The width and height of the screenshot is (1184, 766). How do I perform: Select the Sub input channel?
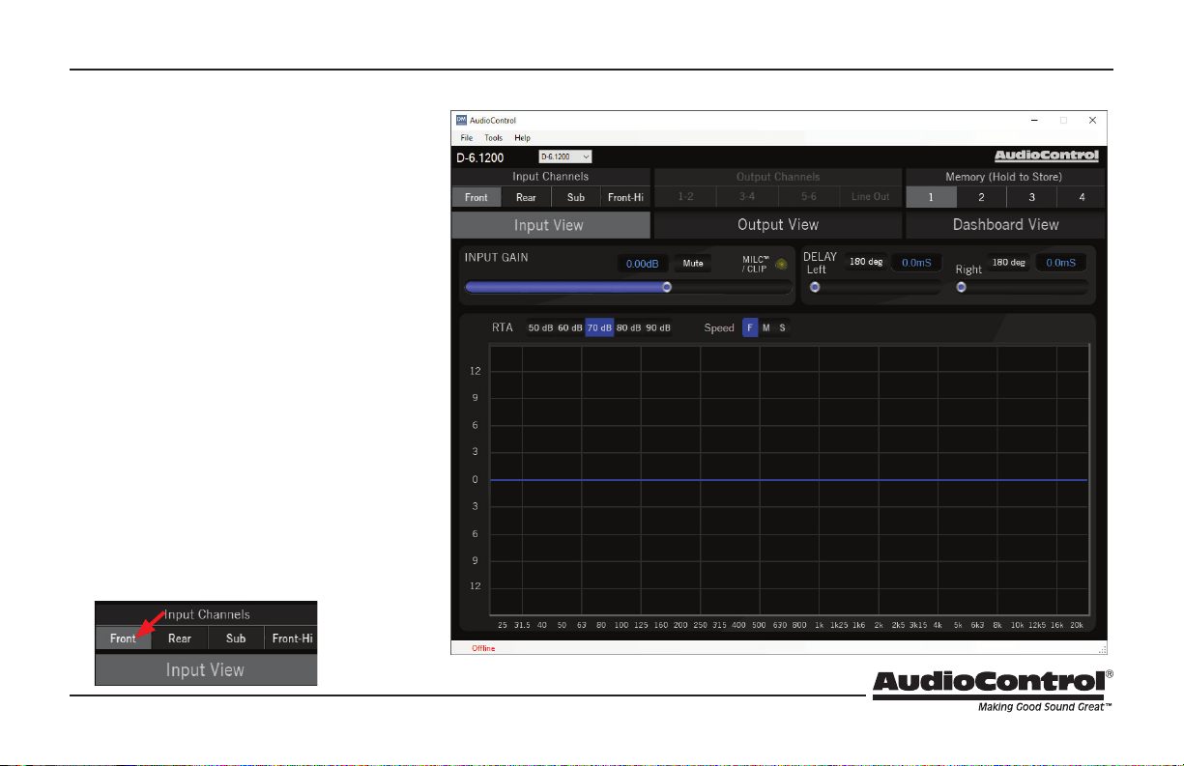576,197
